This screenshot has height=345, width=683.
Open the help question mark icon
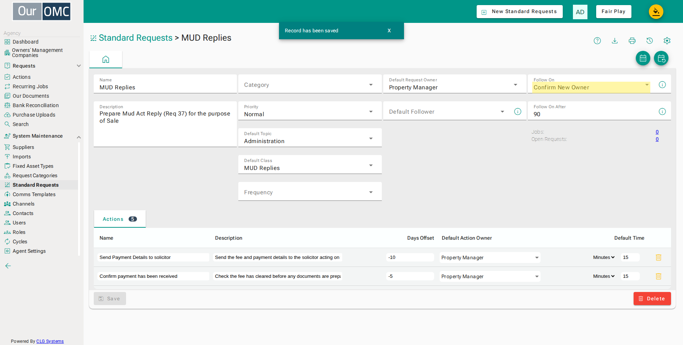coord(597,41)
